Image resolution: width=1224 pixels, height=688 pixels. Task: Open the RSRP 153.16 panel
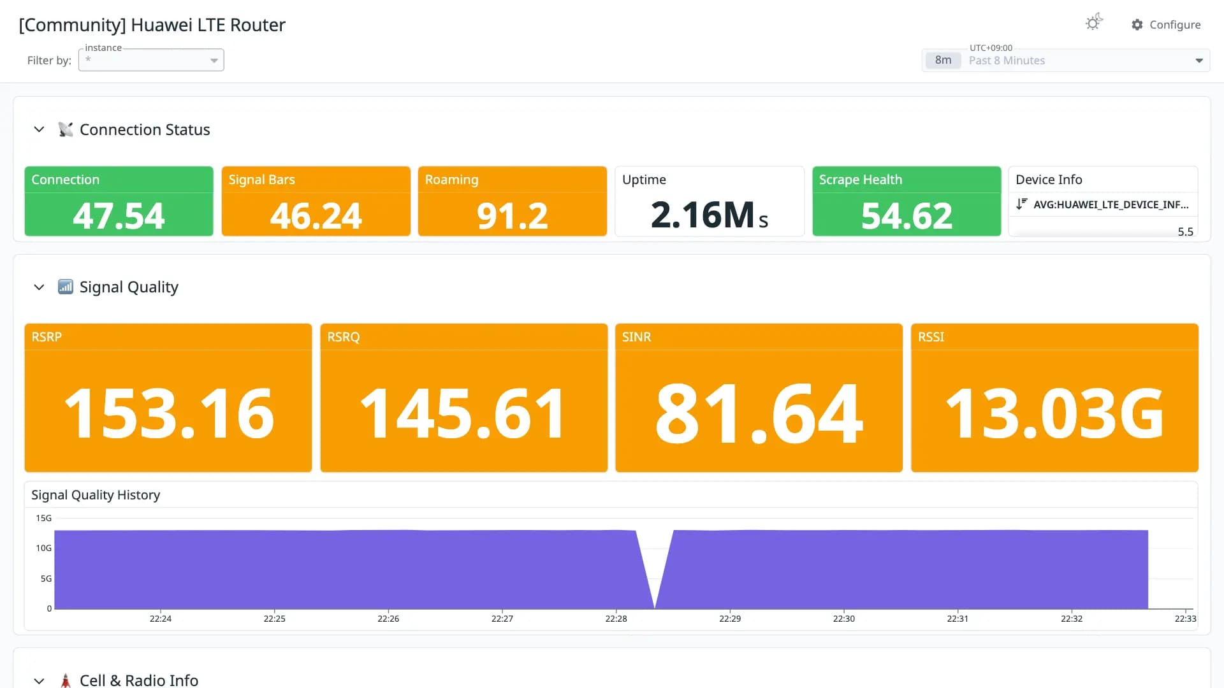coord(168,398)
